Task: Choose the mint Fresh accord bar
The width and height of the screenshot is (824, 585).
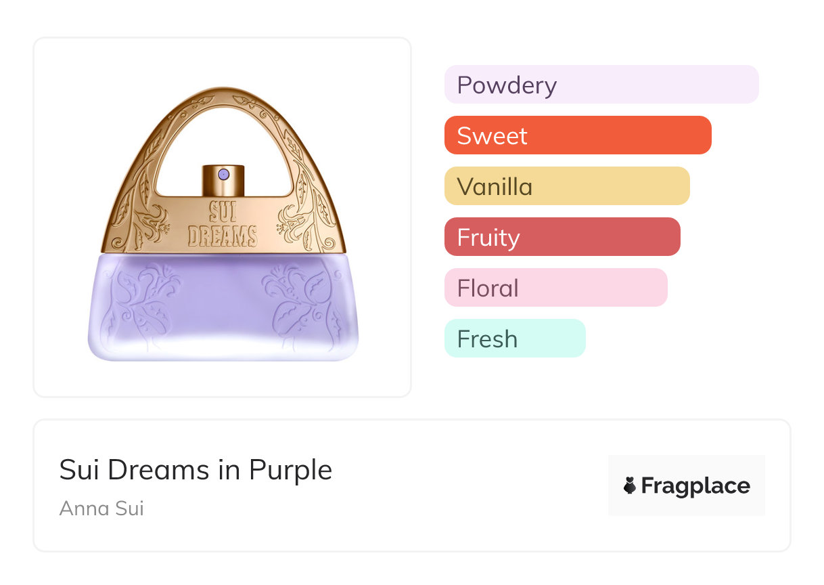Action: [514, 339]
